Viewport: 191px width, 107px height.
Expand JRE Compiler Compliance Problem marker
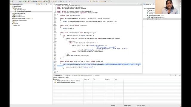(54, 81)
